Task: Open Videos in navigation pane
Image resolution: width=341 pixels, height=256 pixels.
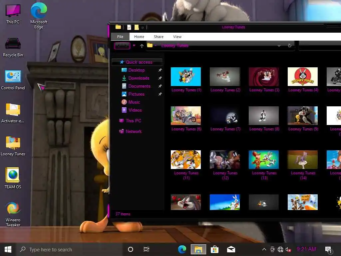Action: coord(135,110)
